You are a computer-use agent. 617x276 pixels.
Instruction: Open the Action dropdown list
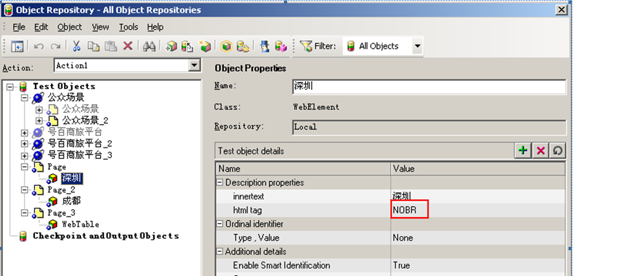point(194,66)
